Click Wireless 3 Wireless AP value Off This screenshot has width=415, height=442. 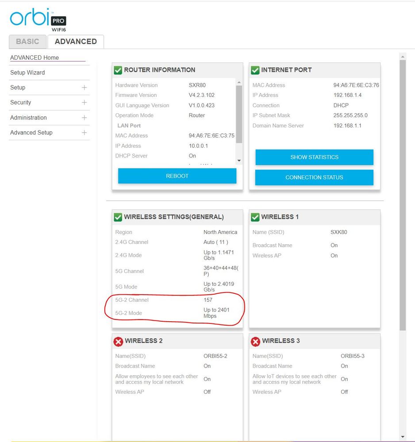[344, 392]
